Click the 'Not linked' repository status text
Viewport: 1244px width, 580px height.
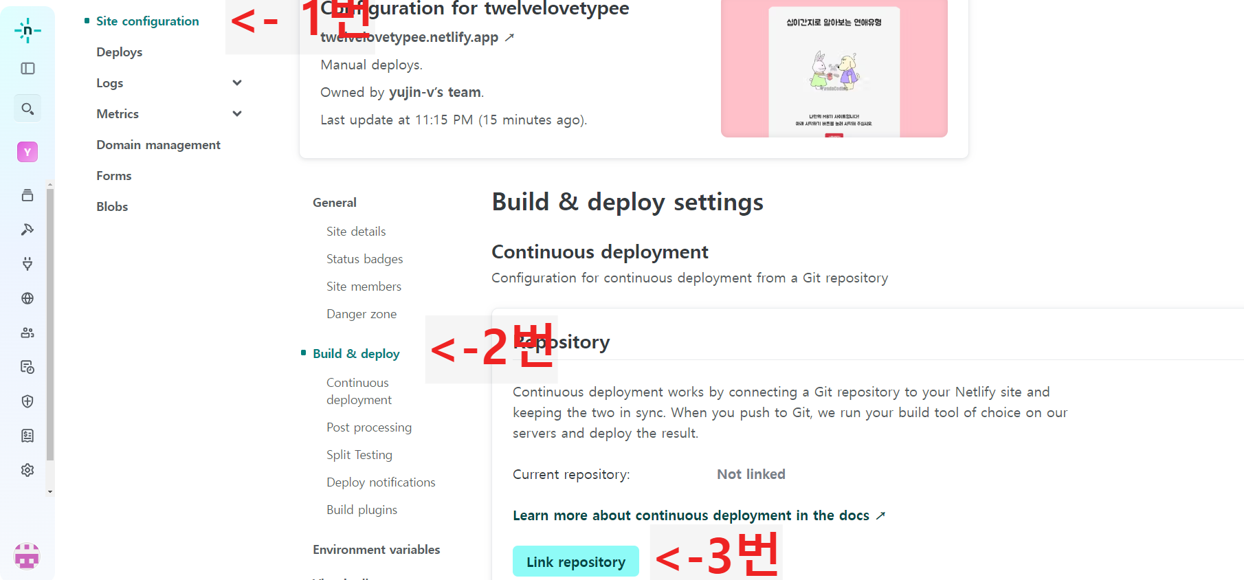[751, 474]
